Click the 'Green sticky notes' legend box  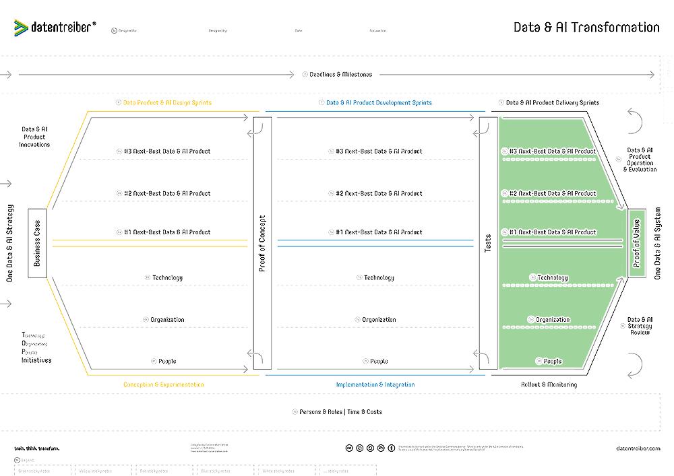point(42,471)
